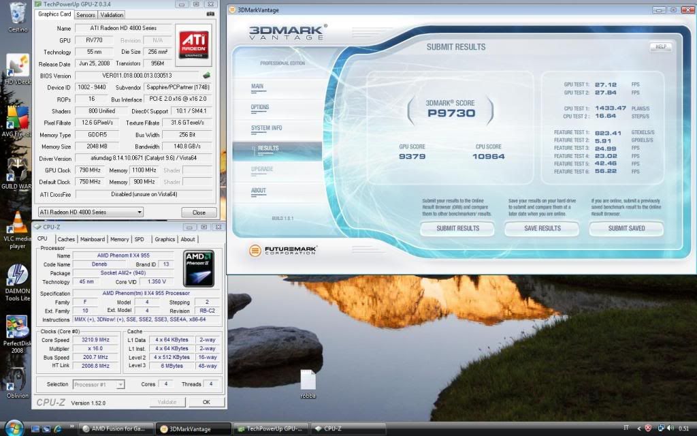
Task: Click OK in the CPU-Z window
Action: pos(206,402)
